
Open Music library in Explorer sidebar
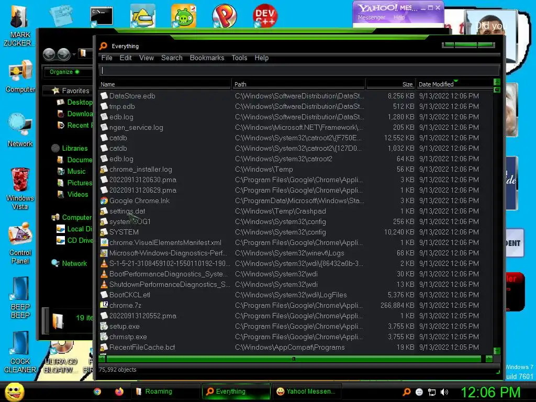[x=71, y=171]
